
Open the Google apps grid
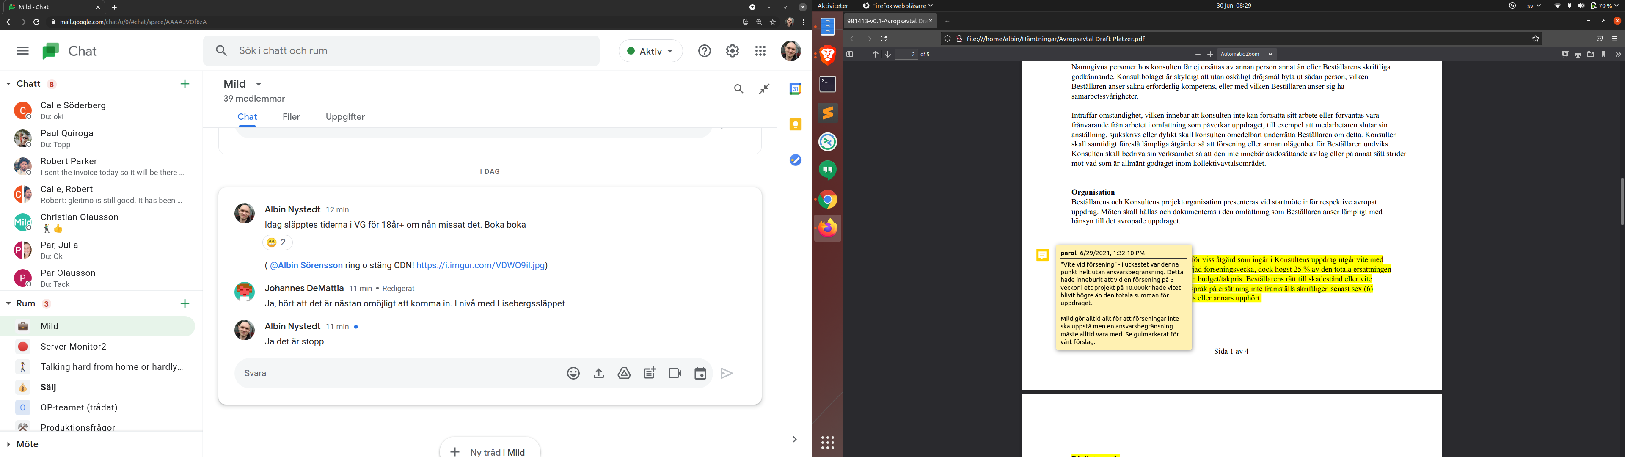(760, 51)
